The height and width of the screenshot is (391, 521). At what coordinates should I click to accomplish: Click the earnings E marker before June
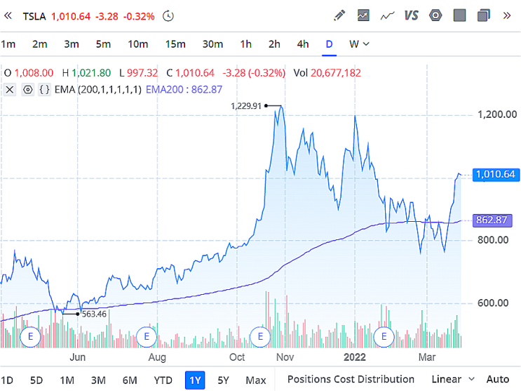[30, 337]
